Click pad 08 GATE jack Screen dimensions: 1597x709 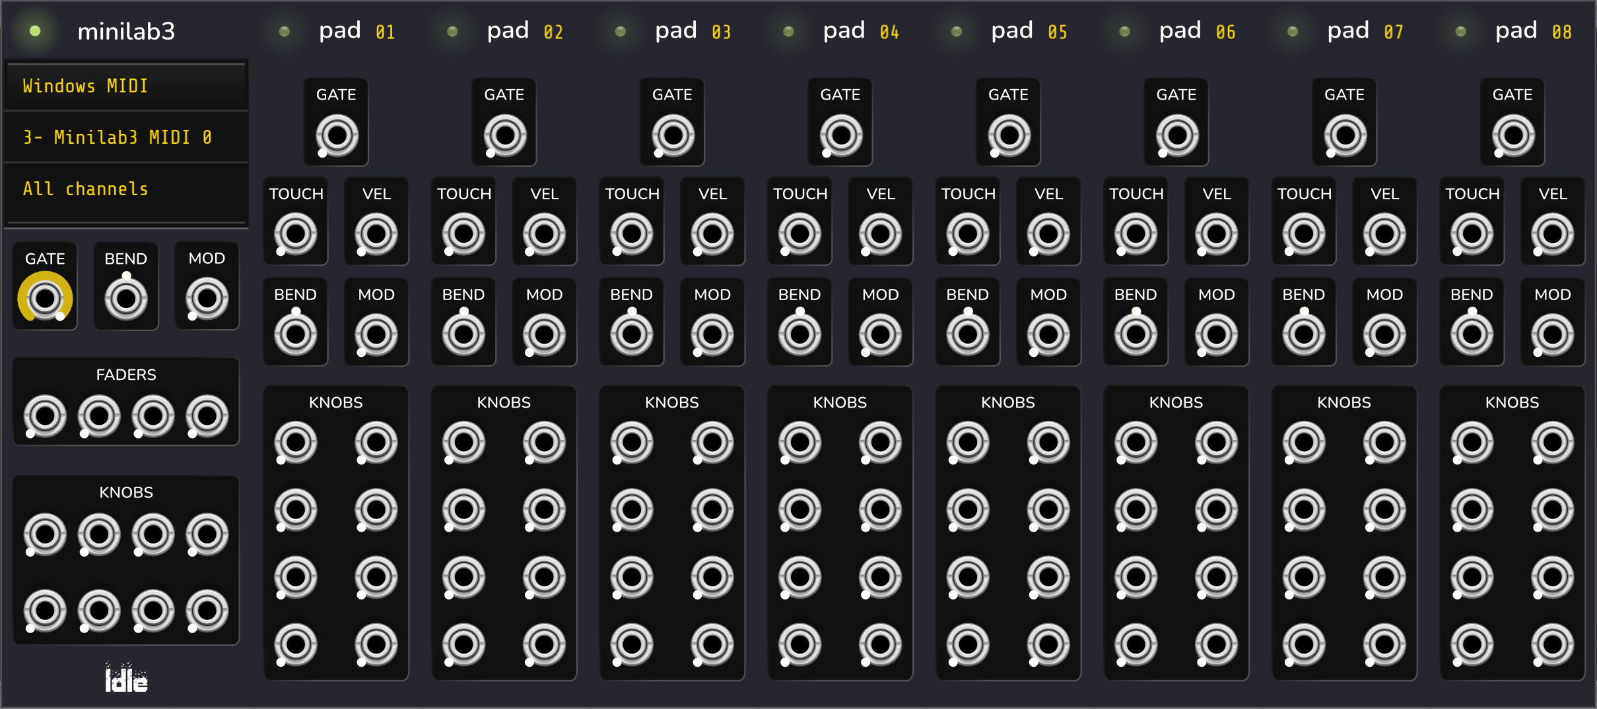coord(1513,135)
